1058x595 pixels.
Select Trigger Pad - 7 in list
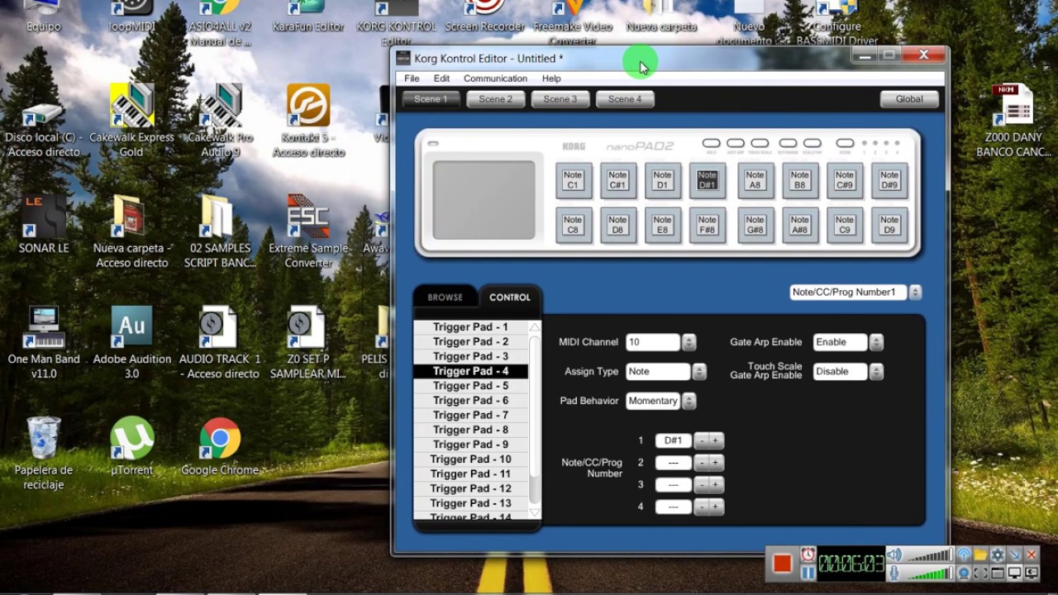tap(470, 416)
